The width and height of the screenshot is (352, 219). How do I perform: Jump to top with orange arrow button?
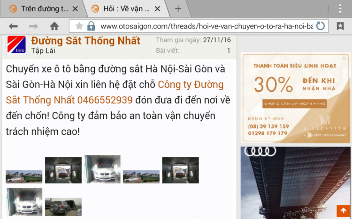[x=343, y=211]
